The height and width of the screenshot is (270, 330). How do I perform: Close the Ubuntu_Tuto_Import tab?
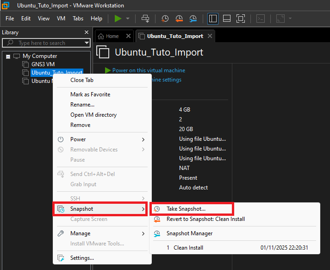click(210, 36)
